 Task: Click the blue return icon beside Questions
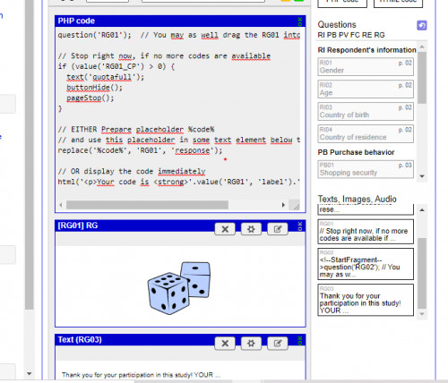coord(422,26)
